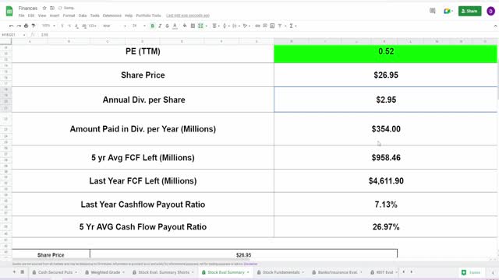Image resolution: width=499 pixels, height=280 pixels.
Task: Open the font family dropdown
Action: point(115,26)
